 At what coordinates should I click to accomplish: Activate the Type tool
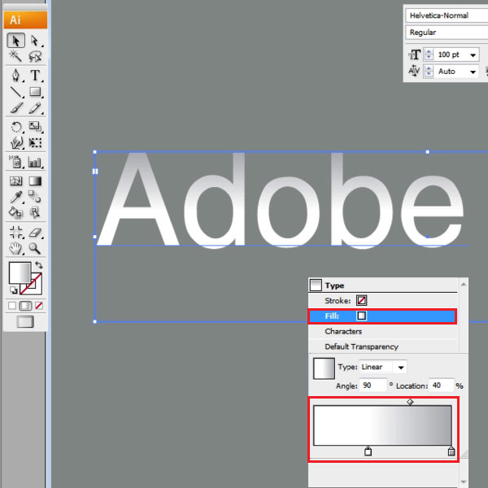34,76
